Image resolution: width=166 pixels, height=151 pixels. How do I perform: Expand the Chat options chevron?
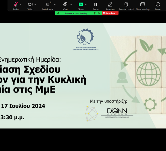[71, 5]
